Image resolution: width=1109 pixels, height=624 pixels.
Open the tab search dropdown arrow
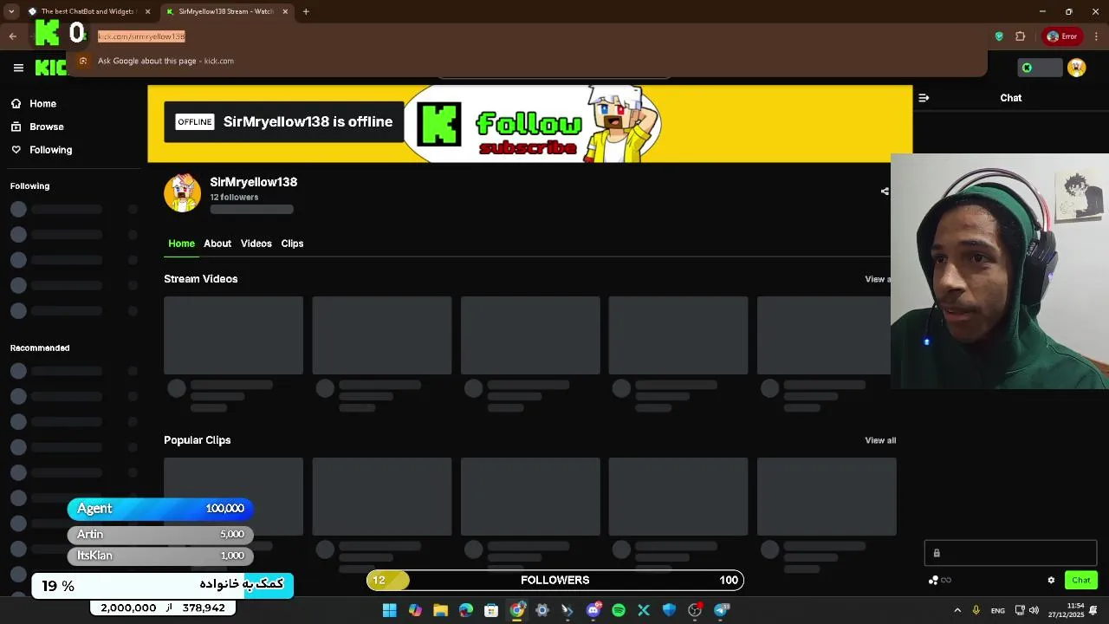pyautogui.click(x=10, y=11)
